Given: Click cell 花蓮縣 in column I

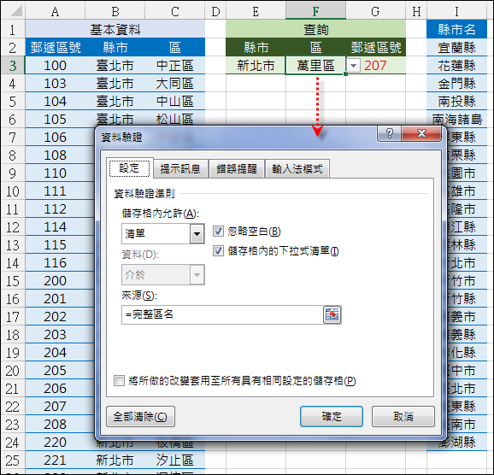Looking at the screenshot, I should [x=457, y=66].
